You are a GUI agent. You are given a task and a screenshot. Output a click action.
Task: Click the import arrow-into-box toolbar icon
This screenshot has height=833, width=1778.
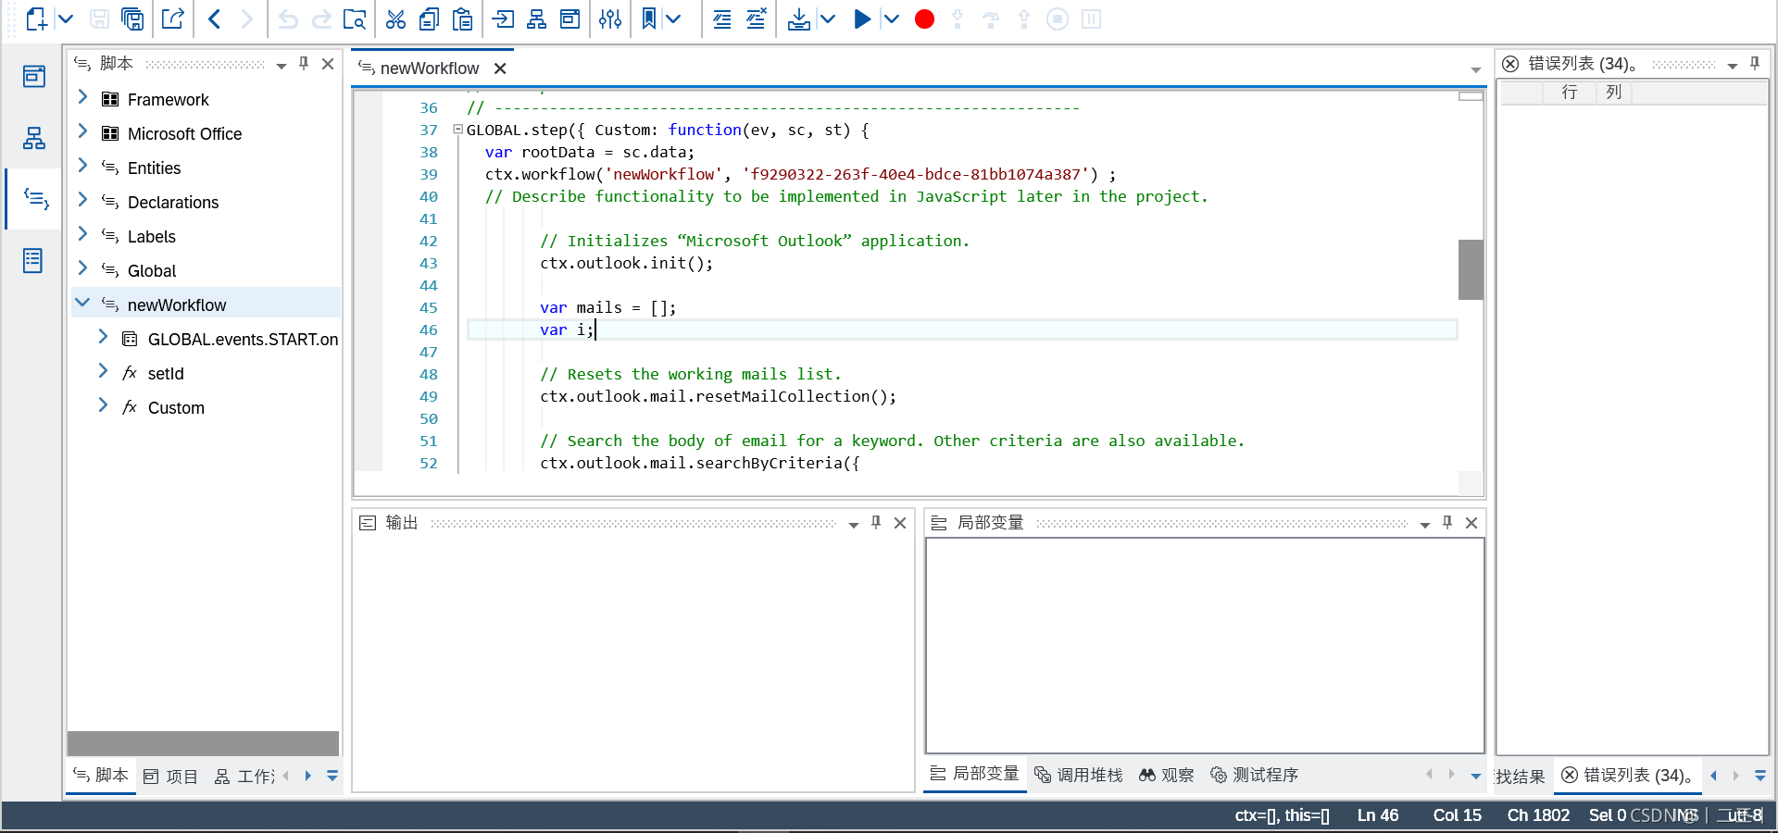tap(503, 19)
